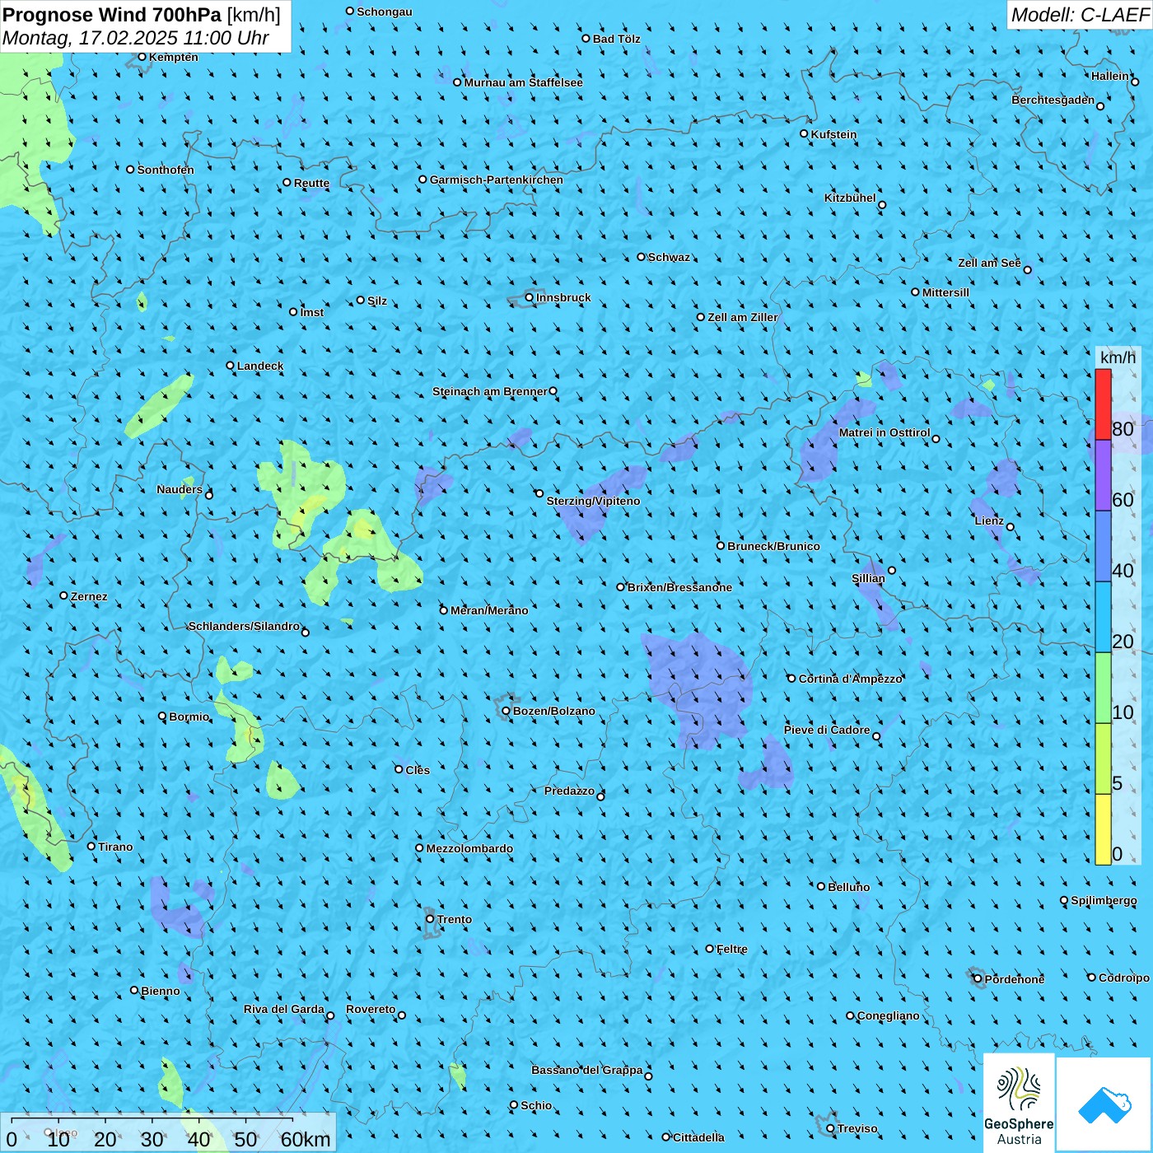Click the 'Cortina d'Ampezzo' label

tap(851, 679)
